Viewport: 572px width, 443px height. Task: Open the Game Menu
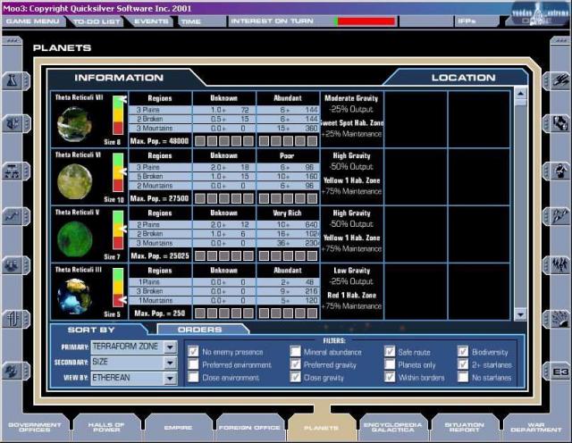tap(33, 21)
